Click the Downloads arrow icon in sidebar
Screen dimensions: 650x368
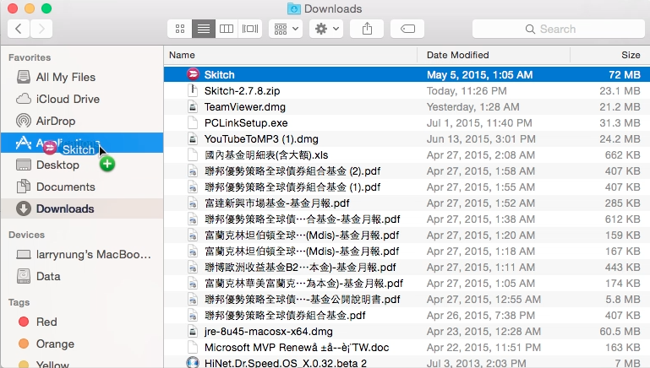coord(24,208)
